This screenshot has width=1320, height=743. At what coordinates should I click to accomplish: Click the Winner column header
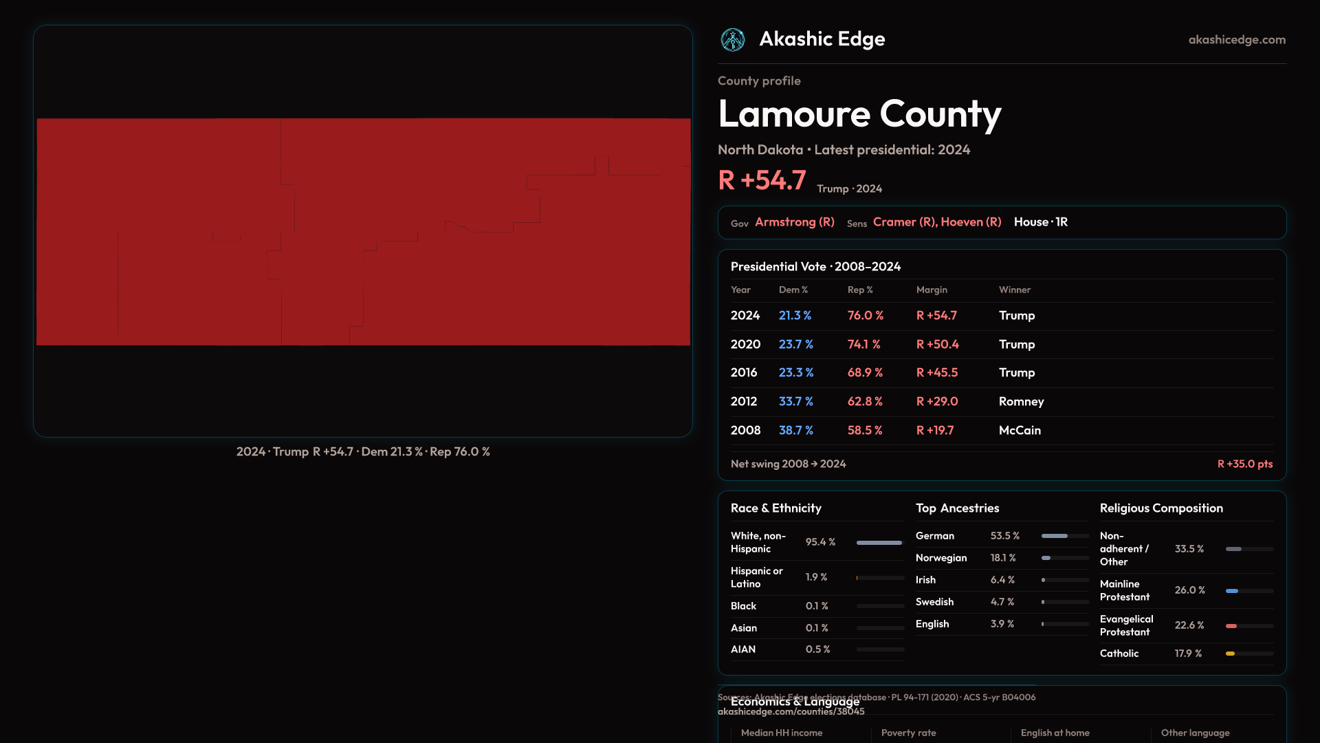(x=1014, y=290)
